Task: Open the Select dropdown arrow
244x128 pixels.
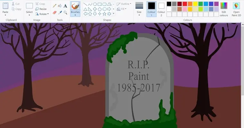Action: pos(29,15)
